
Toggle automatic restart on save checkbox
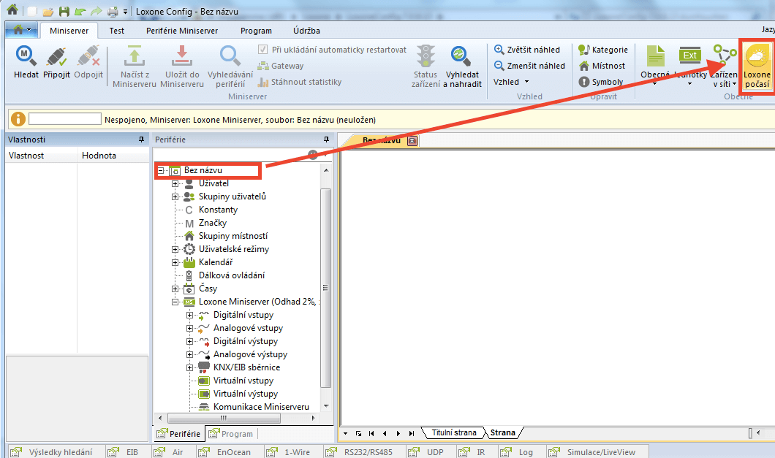263,50
